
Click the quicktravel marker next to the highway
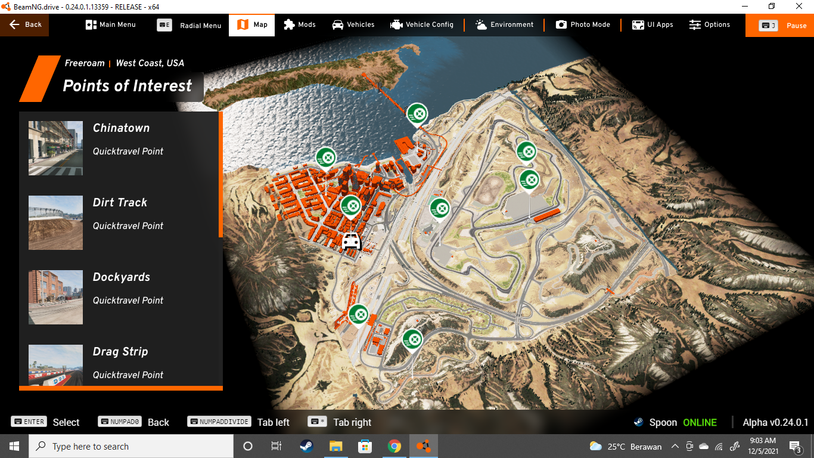(440, 209)
